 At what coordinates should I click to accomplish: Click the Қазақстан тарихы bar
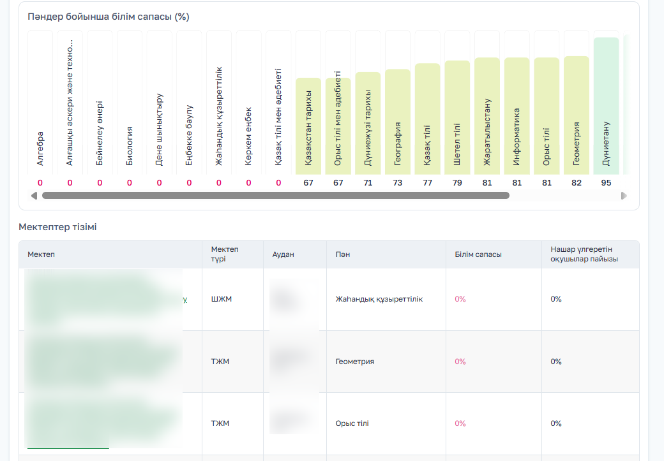pos(308,126)
